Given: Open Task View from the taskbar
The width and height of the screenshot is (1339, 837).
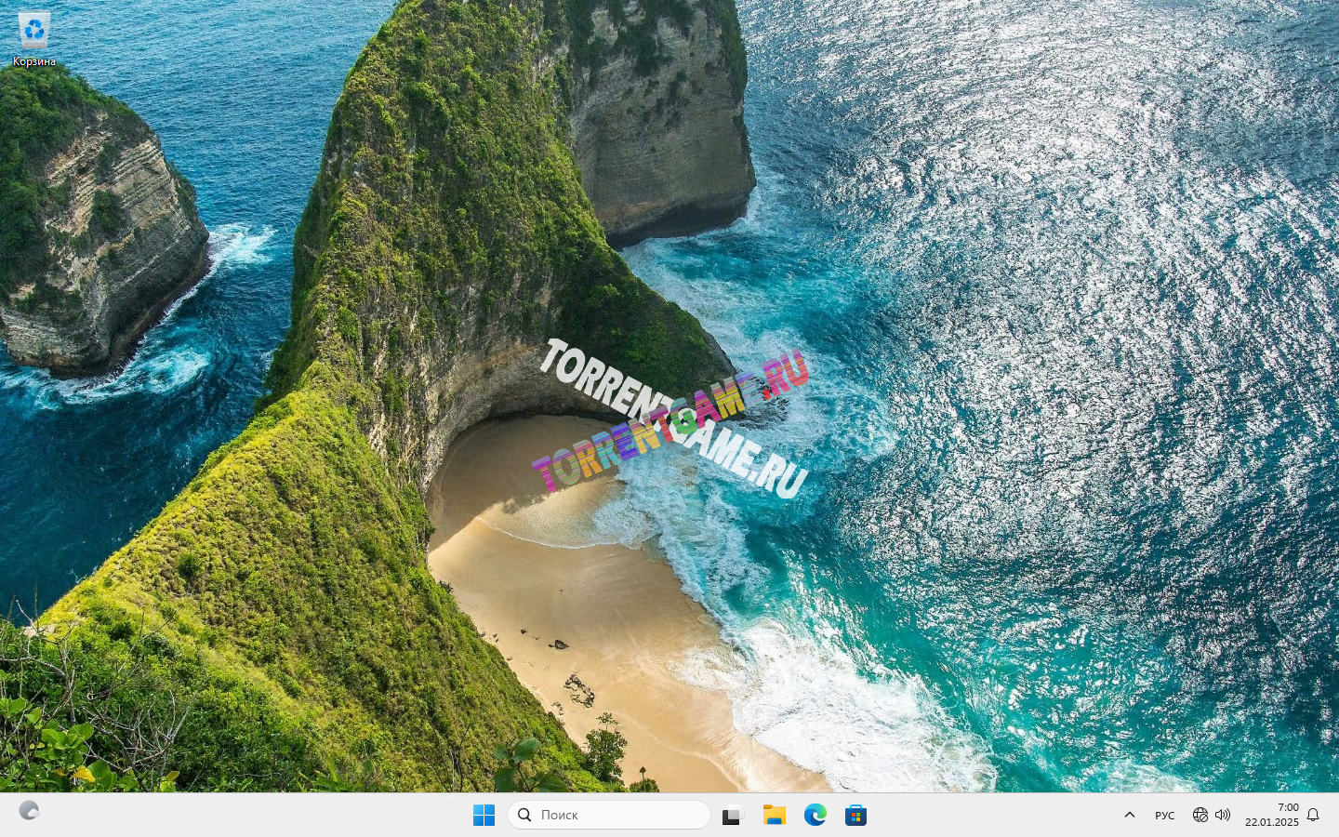Looking at the screenshot, I should point(733,816).
